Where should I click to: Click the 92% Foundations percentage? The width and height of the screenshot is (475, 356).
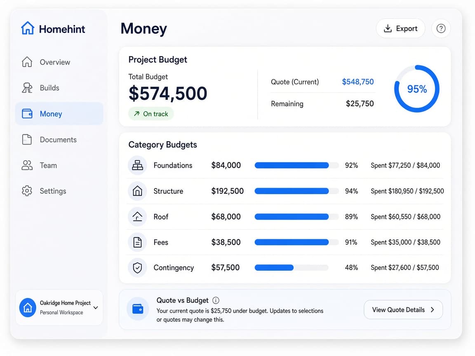[x=351, y=166]
